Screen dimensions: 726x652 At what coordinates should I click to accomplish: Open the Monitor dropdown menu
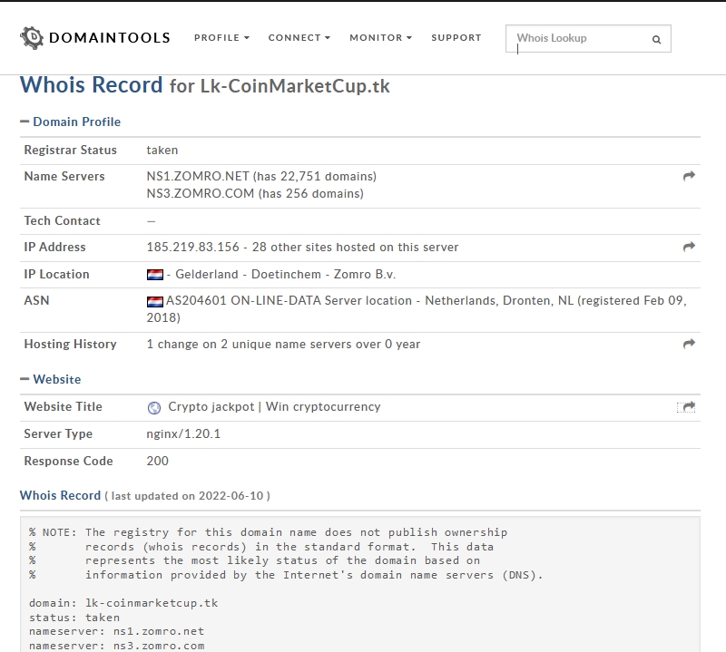(x=380, y=37)
